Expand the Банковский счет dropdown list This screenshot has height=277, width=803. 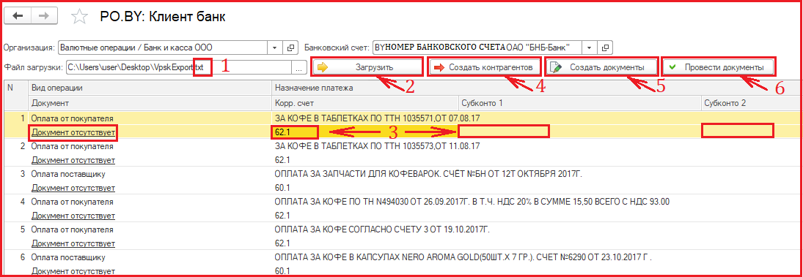590,48
